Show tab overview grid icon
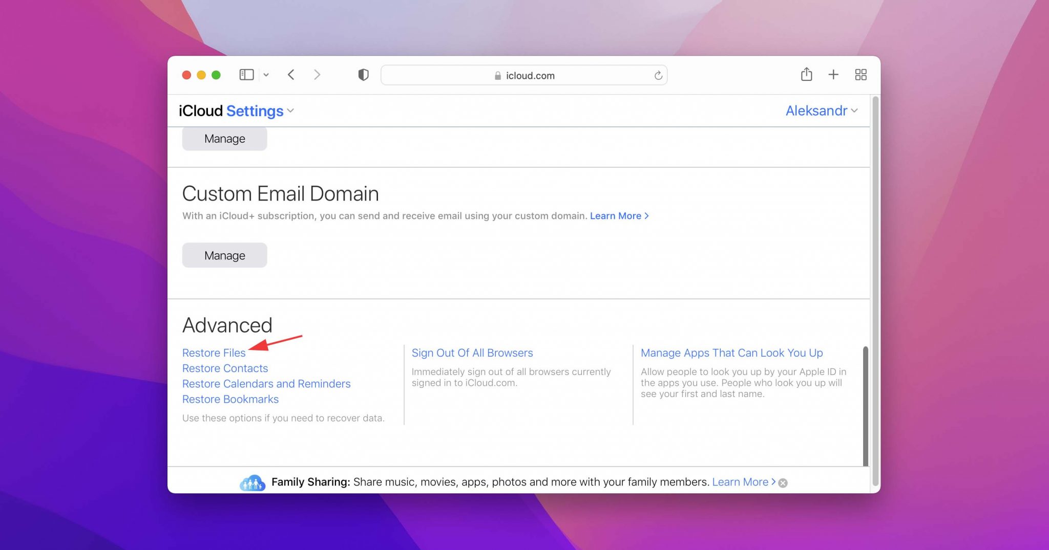 [x=861, y=75]
